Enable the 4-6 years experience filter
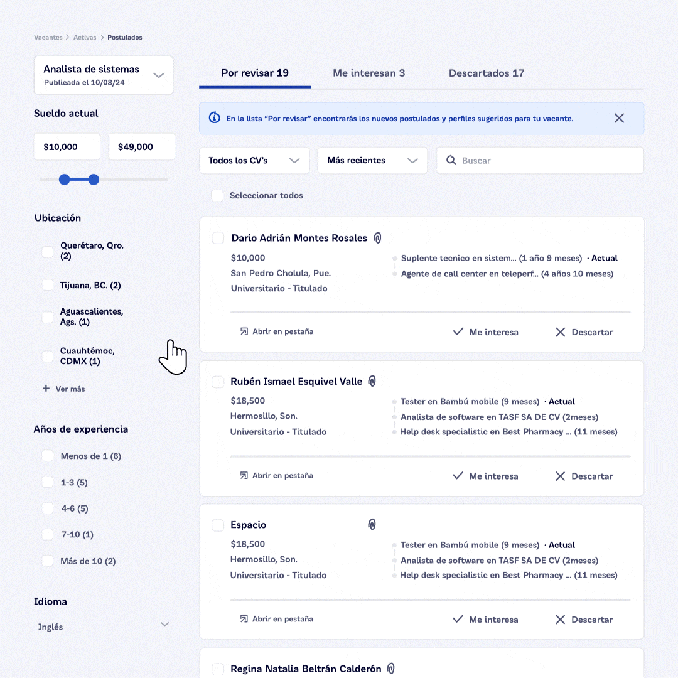Image resolution: width=678 pixels, height=678 pixels. 48,508
